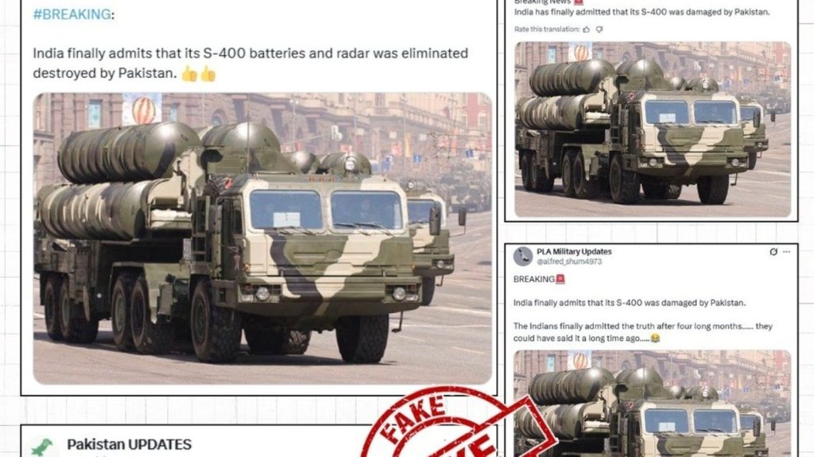Open the S-400 image in PLA post
The image size is (814, 457).
pyautogui.click(x=653, y=404)
